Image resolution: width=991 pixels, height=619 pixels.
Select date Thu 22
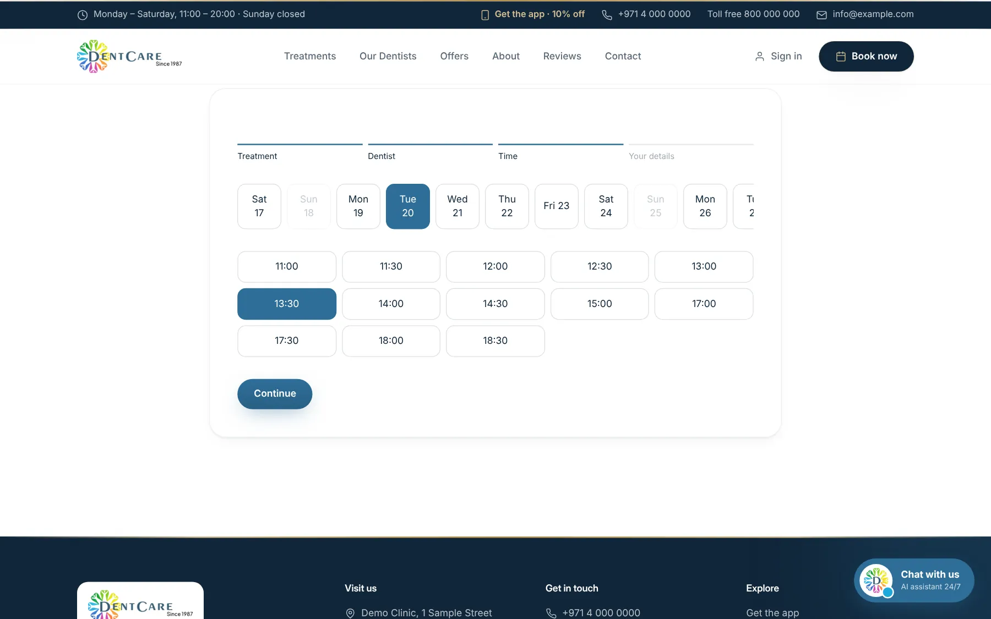(507, 206)
